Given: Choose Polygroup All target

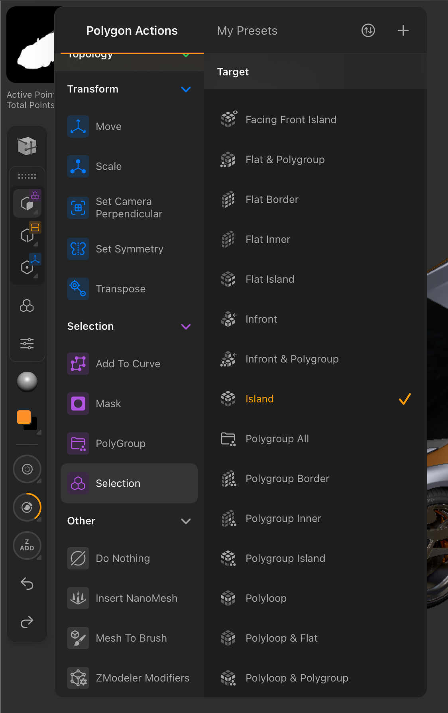Looking at the screenshot, I should point(315,439).
